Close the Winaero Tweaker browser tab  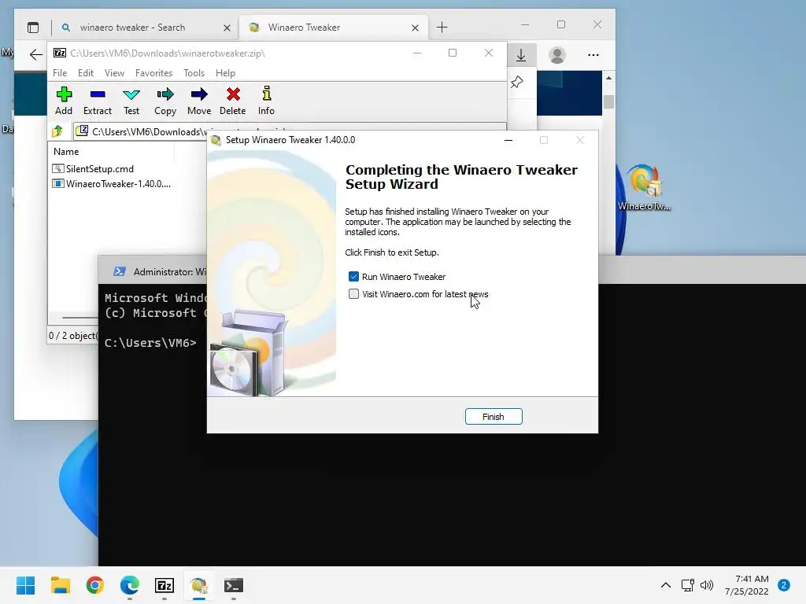click(415, 28)
